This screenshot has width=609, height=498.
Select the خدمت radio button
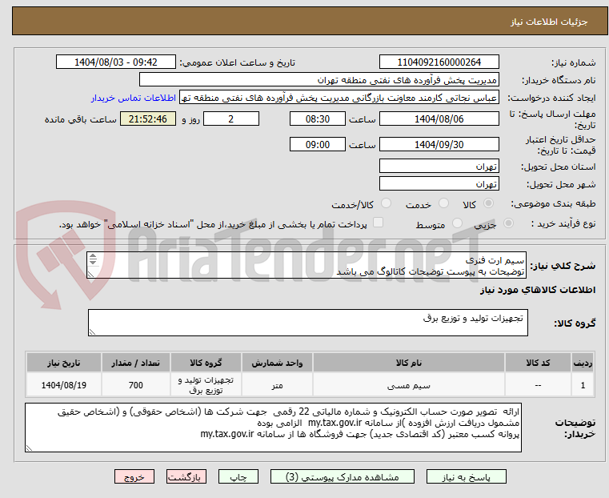tap(443, 203)
